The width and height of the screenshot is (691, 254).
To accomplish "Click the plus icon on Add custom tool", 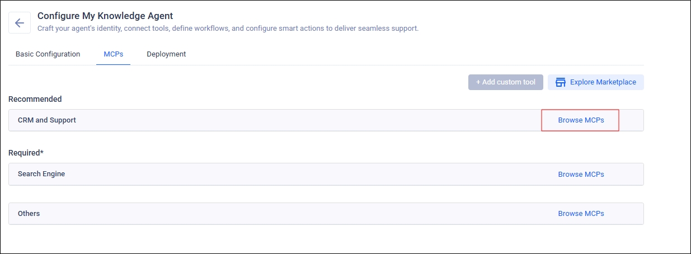I will pyautogui.click(x=478, y=82).
